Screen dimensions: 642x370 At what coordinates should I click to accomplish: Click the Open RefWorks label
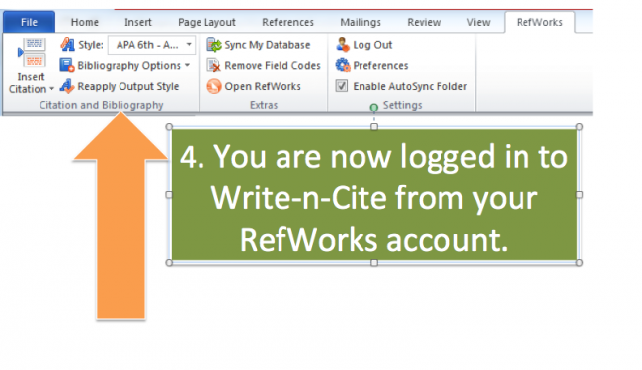tap(263, 86)
